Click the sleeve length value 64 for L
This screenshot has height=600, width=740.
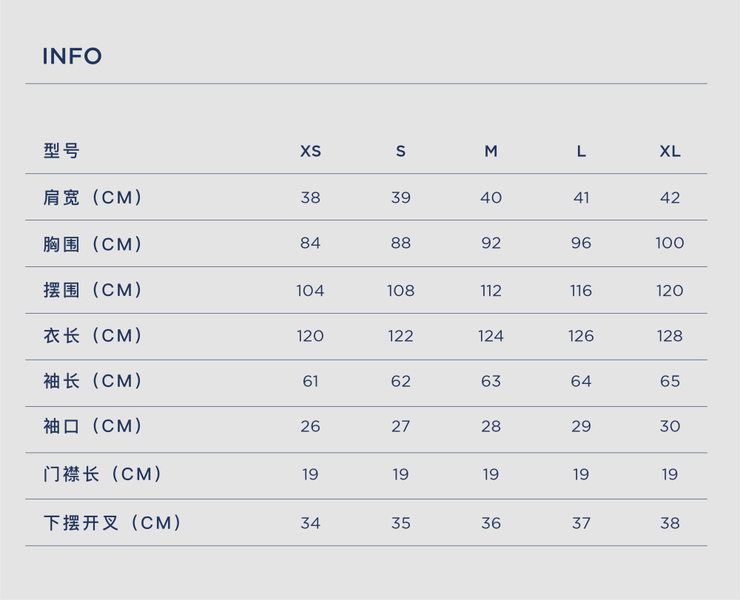coord(581,381)
